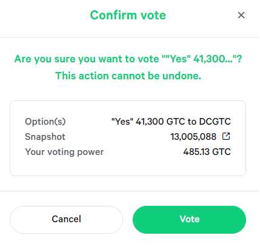The height and width of the screenshot is (247, 260).
Task: Select the "Are you sure" question line
Action: coord(128,59)
